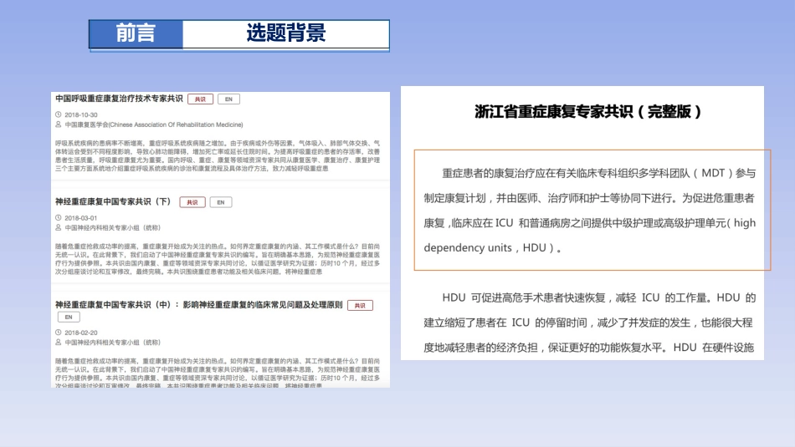
Task: Click summary paragraph starting 呼吸系统疾病的患病率
Action: coord(218,156)
